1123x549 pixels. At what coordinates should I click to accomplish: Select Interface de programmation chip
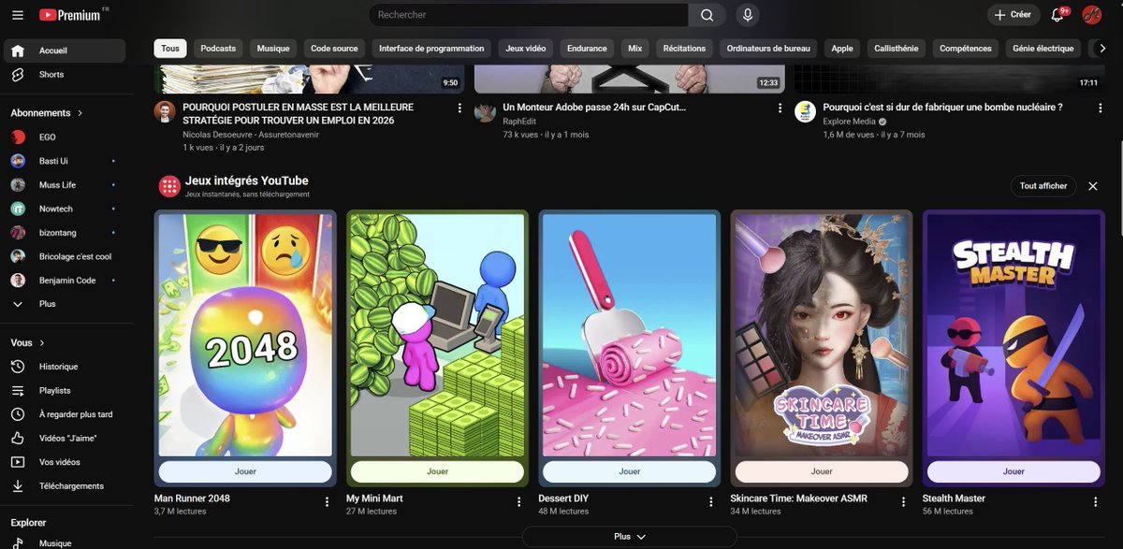(x=431, y=49)
